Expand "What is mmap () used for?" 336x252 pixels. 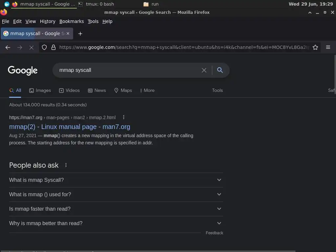pyautogui.click(x=116, y=194)
